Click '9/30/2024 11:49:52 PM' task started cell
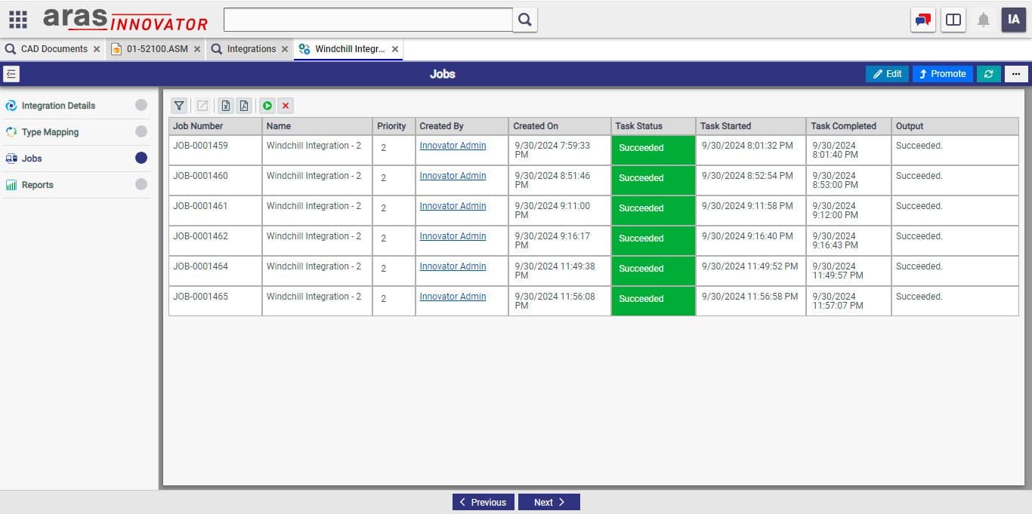 [751, 271]
